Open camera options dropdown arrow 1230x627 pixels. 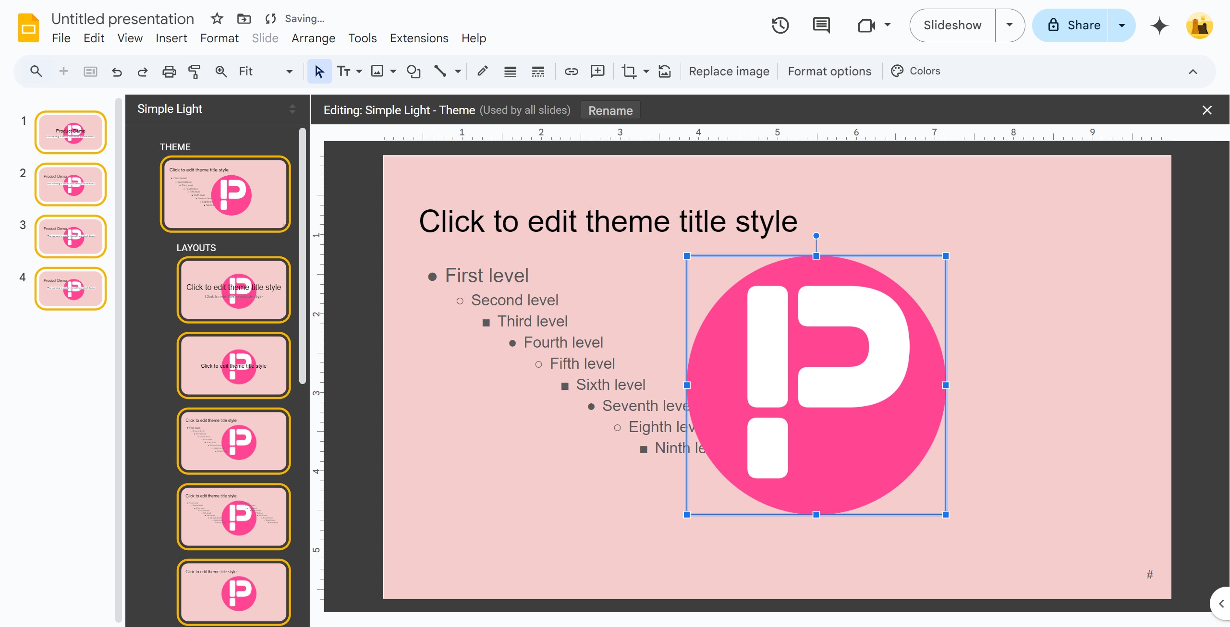click(888, 25)
